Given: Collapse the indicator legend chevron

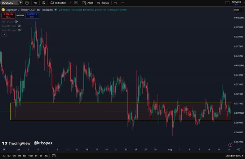Looking at the screenshot, I should pyautogui.click(x=4, y=35).
